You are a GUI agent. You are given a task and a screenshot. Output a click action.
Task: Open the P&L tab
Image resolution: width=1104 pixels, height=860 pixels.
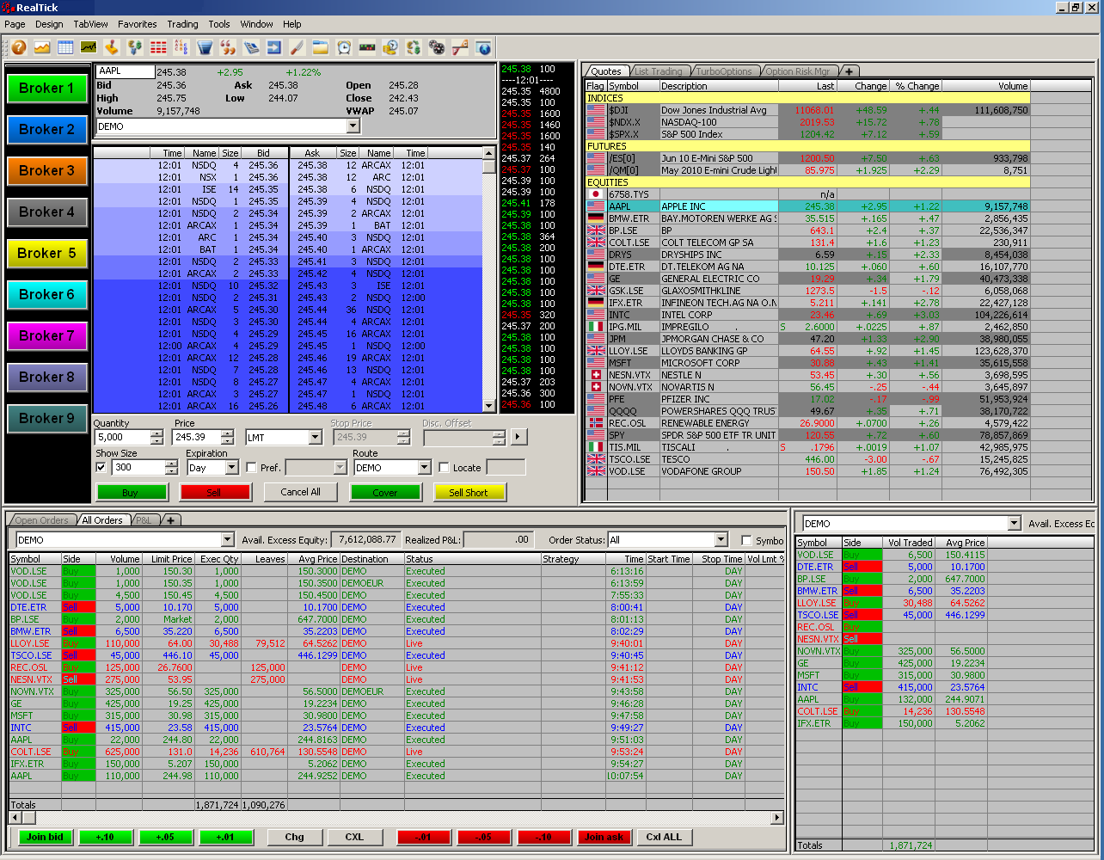point(144,520)
